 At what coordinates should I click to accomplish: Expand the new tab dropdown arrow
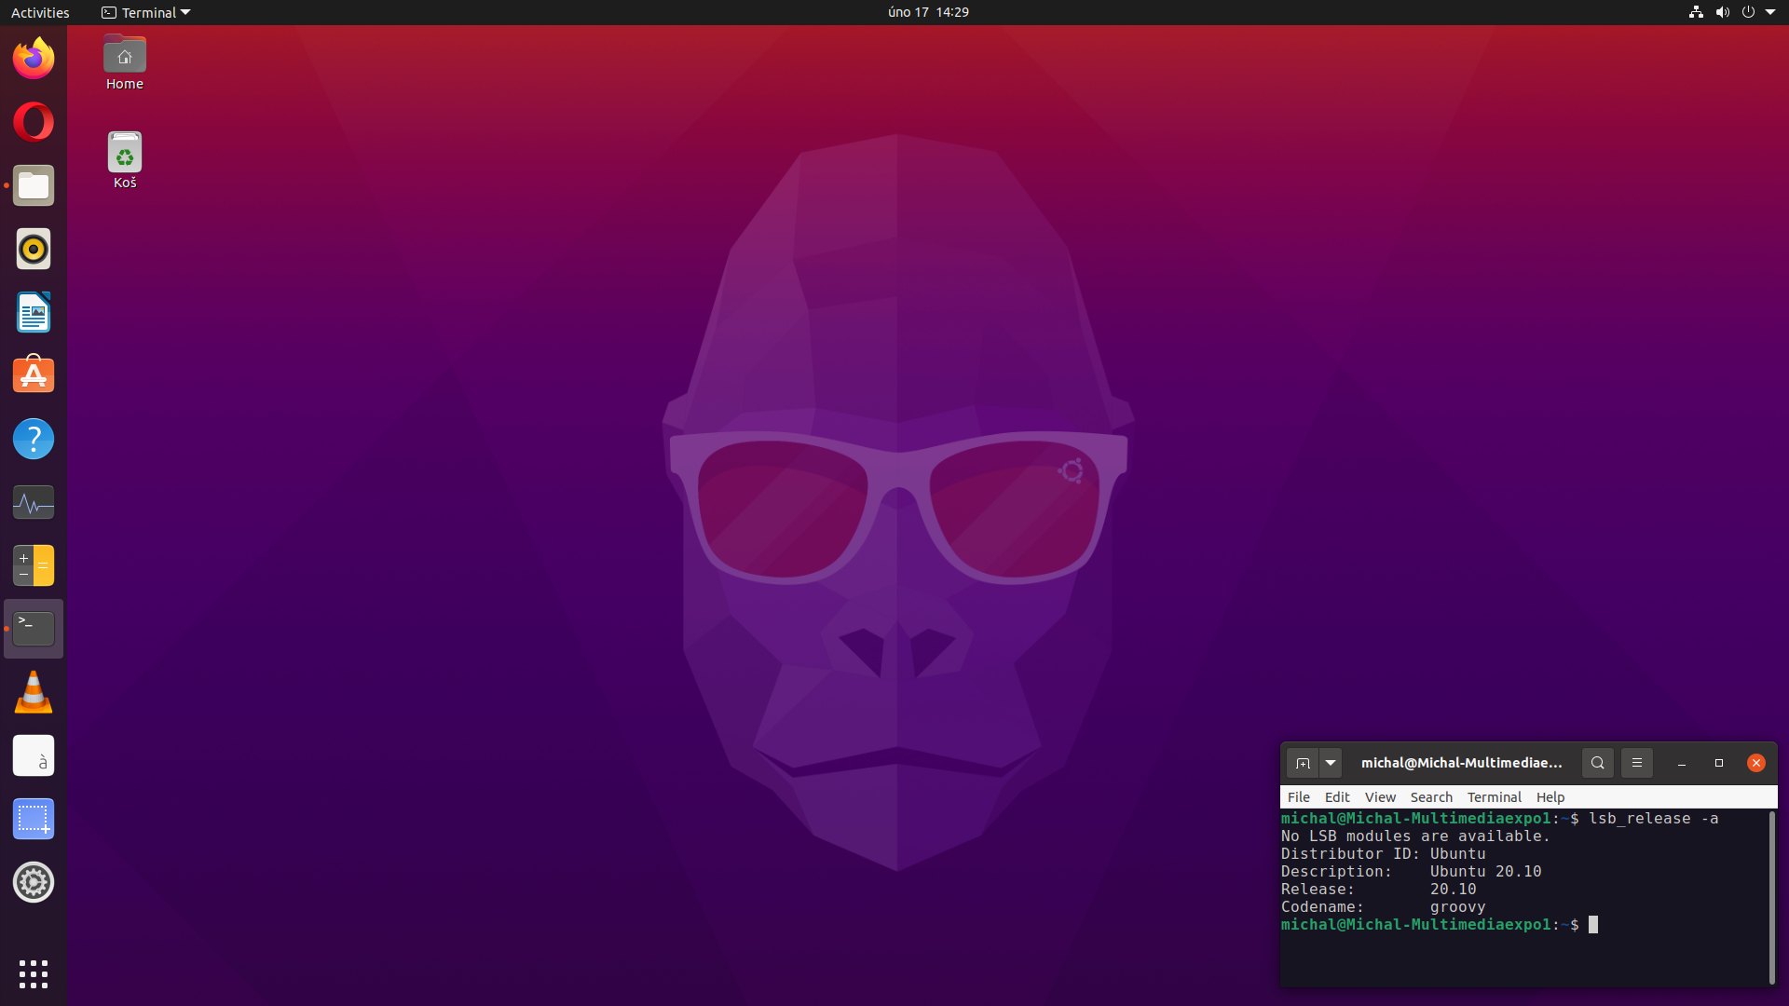[1331, 763]
